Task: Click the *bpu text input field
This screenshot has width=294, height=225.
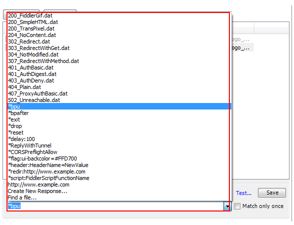Action: pos(116,206)
